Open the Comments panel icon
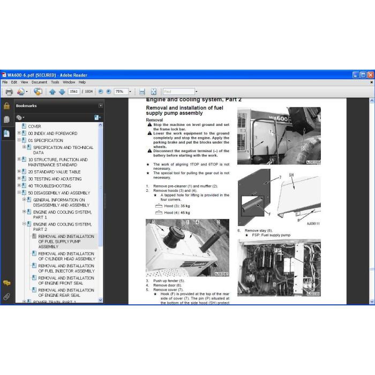 6,283
